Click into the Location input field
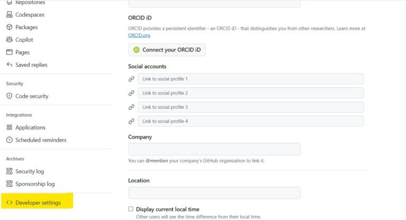Image resolution: width=406 pixels, height=220 pixels. pyautogui.click(x=215, y=193)
